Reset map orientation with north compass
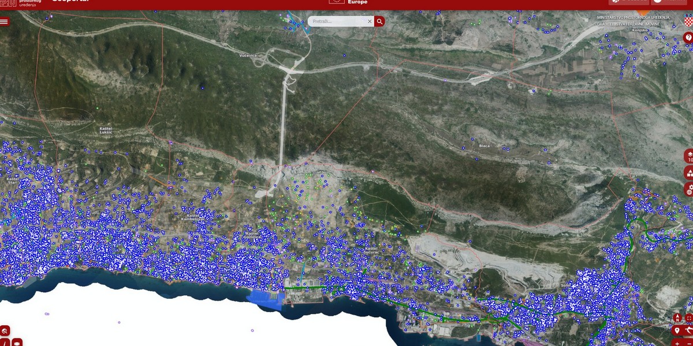 point(677,318)
